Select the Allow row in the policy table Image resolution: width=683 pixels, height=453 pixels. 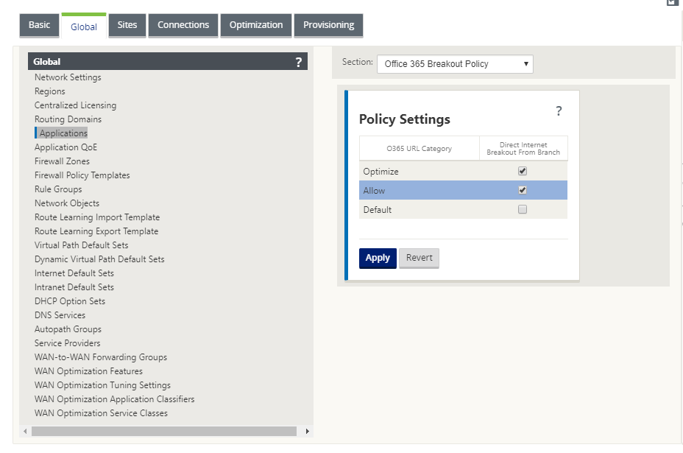point(463,191)
